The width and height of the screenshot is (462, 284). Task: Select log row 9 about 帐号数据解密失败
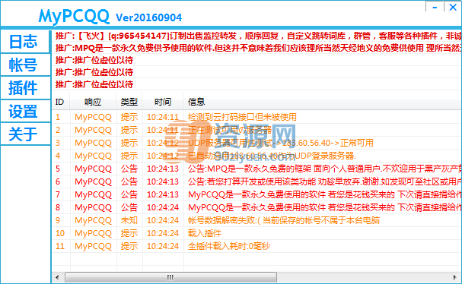pos(257,220)
